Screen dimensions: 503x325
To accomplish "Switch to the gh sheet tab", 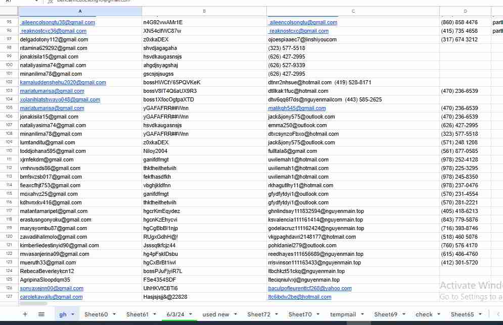I will (63, 314).
